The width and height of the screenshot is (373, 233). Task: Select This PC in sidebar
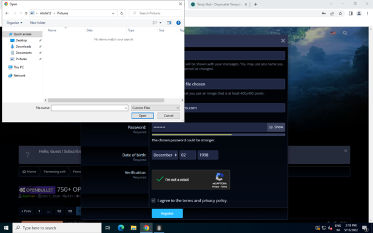19,67
